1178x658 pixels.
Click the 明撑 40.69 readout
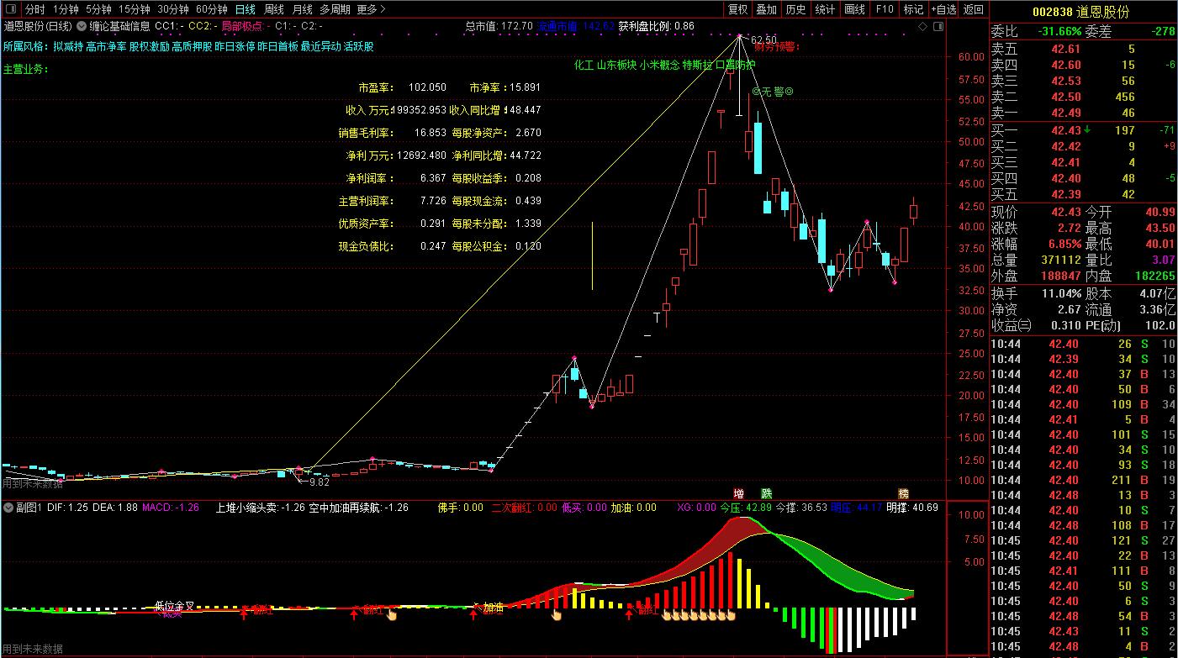tap(912, 508)
